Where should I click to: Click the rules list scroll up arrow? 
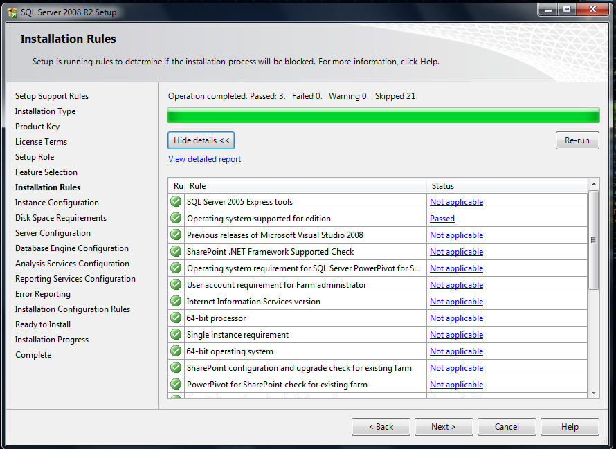pos(594,184)
